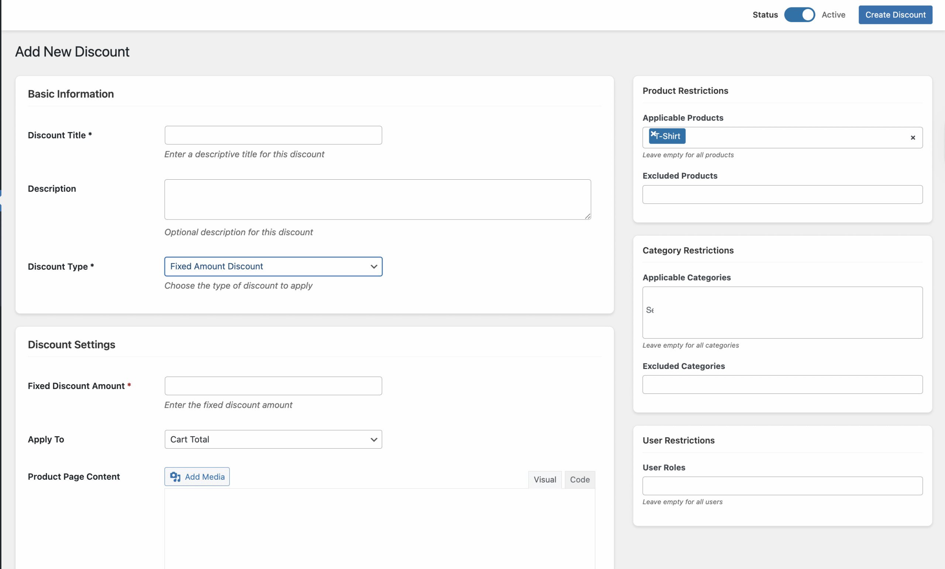Viewport: 945px width, 569px height.
Task: Toggle the Status switch to inactive
Action: (799, 15)
